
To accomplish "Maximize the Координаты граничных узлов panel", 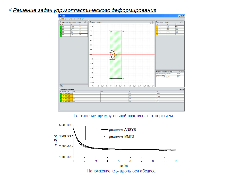I will [85, 22].
